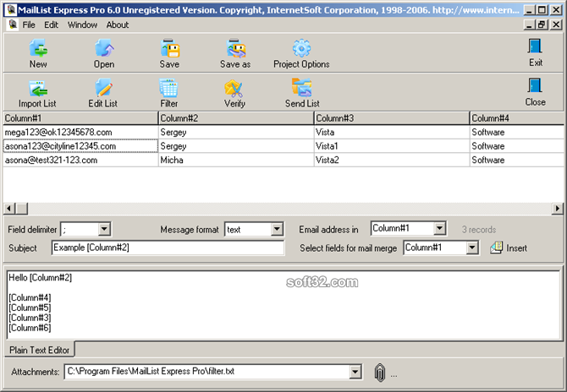Viewport: 567px width, 392px height.
Task: Click the attachment browse ellipsis button
Action: coord(394,376)
